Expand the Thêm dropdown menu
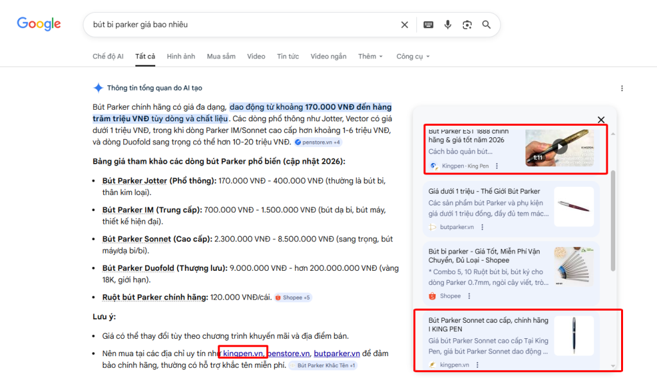This screenshot has width=657, height=378. tap(370, 56)
